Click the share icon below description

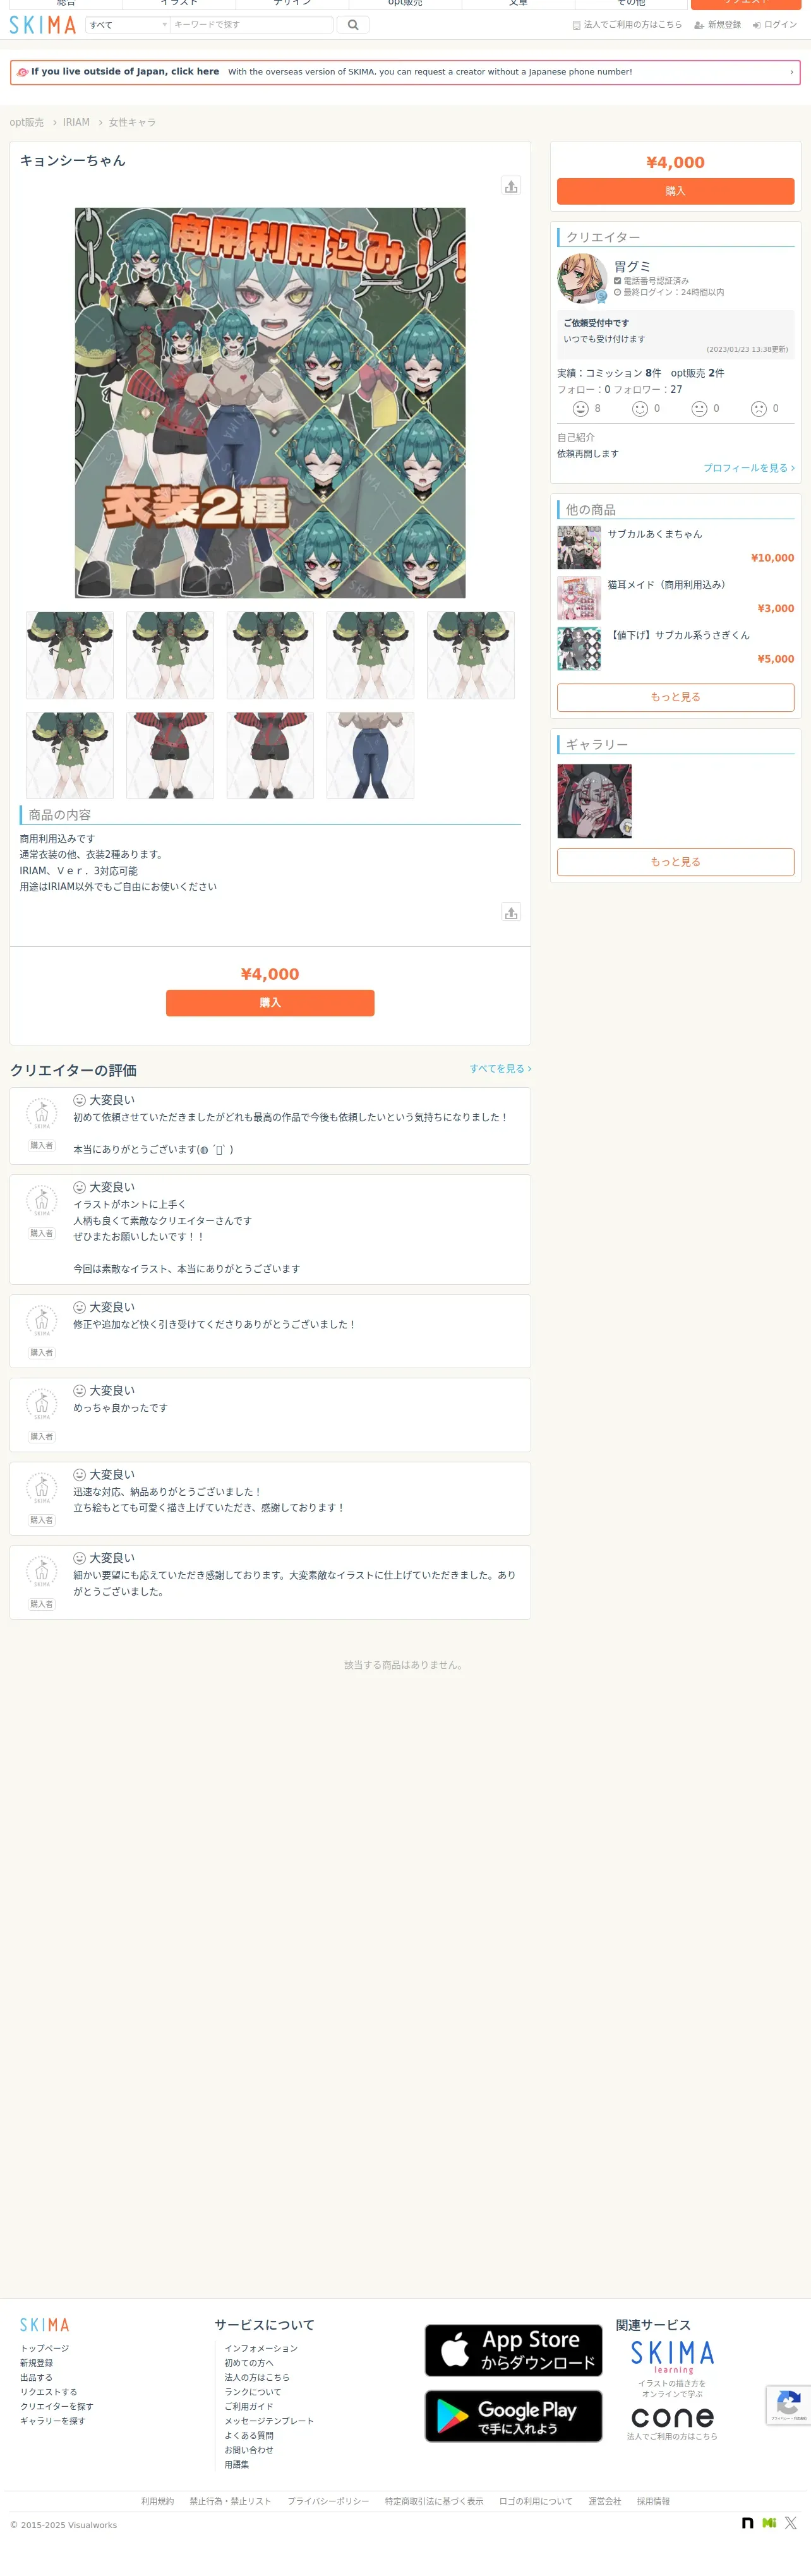pyautogui.click(x=511, y=912)
